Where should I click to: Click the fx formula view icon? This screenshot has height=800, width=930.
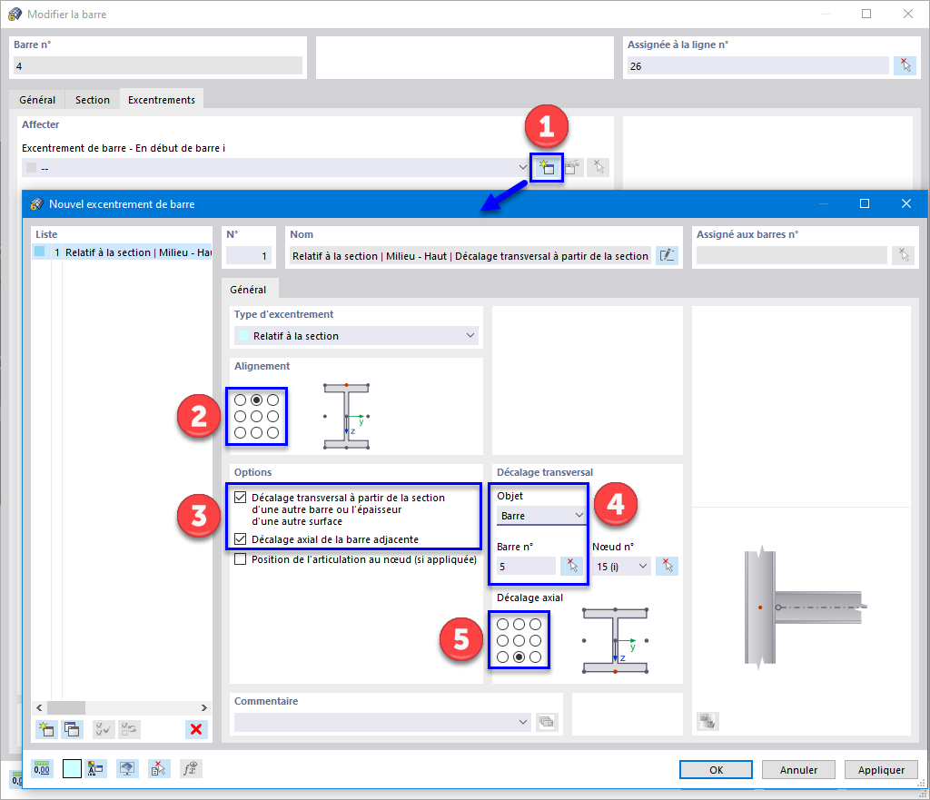click(191, 768)
